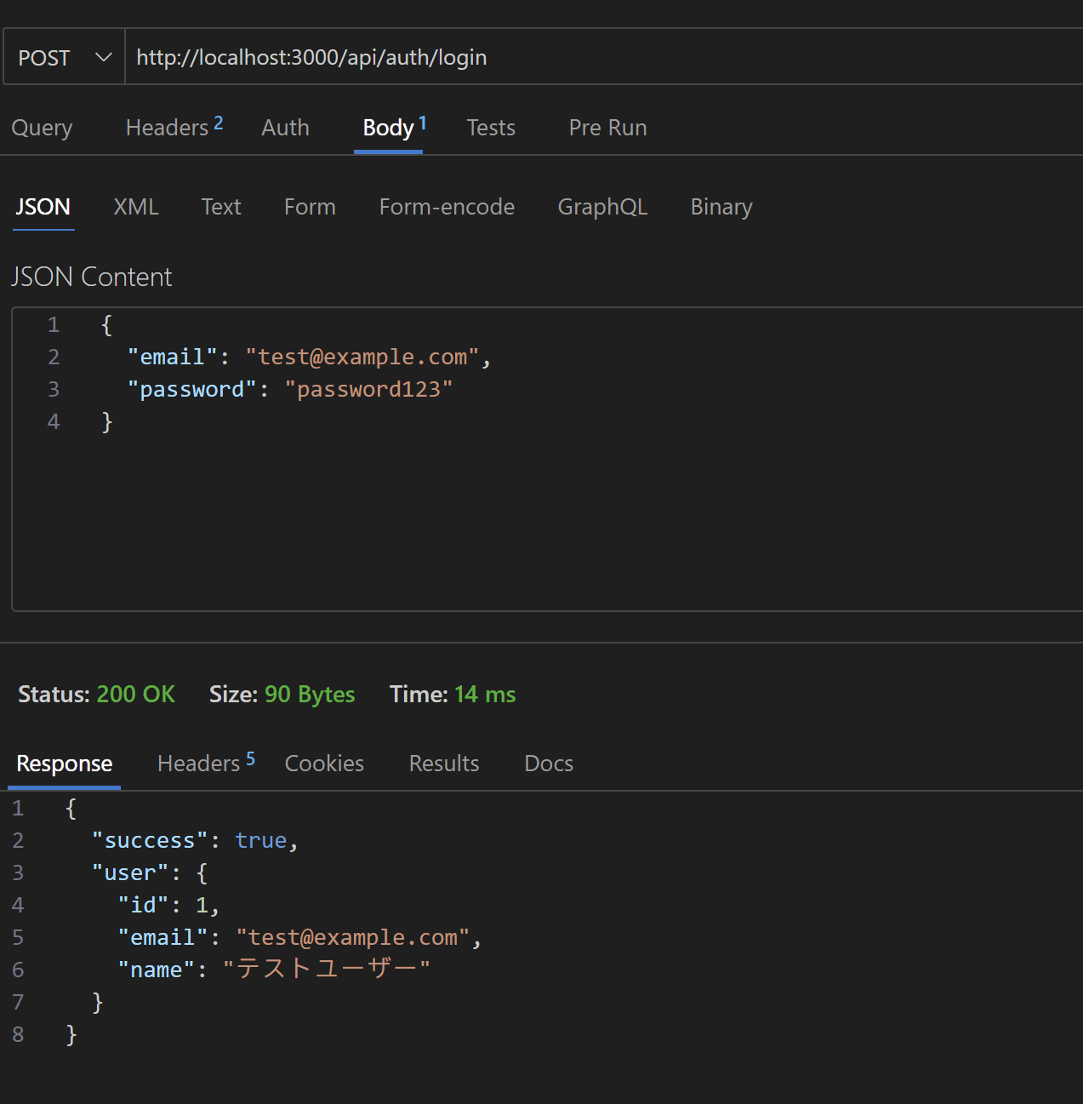Select the Form body type

pos(310,207)
